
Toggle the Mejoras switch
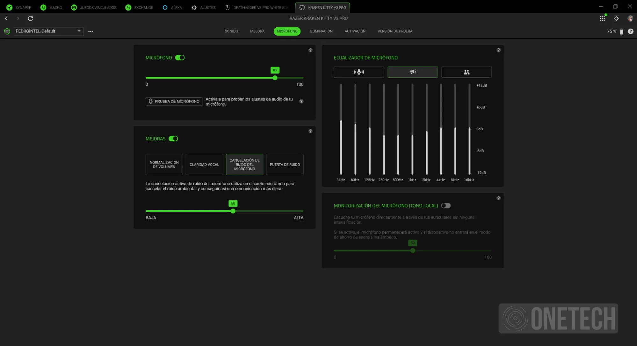173,139
